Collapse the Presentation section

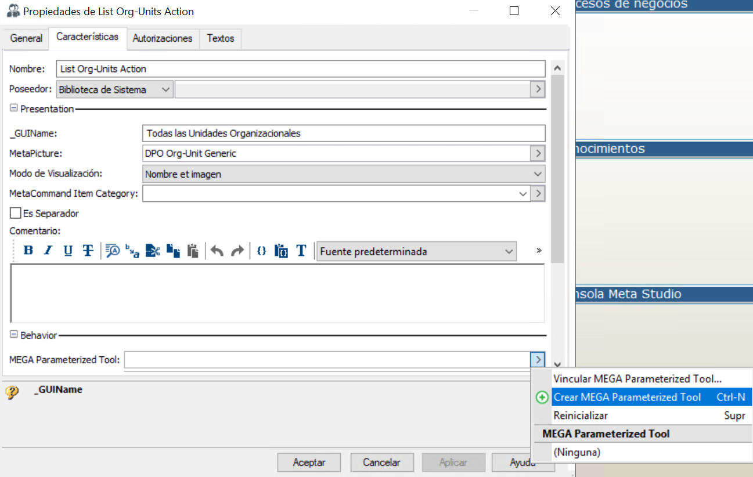coord(14,108)
